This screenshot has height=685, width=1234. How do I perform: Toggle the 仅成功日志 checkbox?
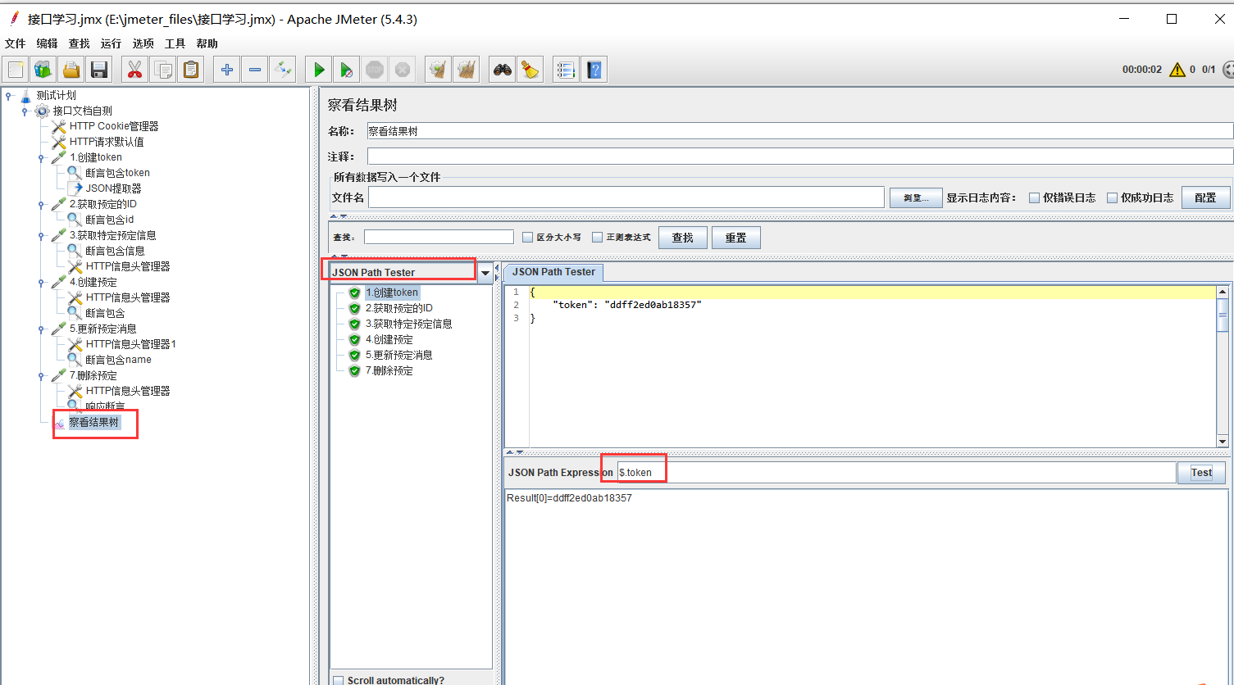point(1112,197)
